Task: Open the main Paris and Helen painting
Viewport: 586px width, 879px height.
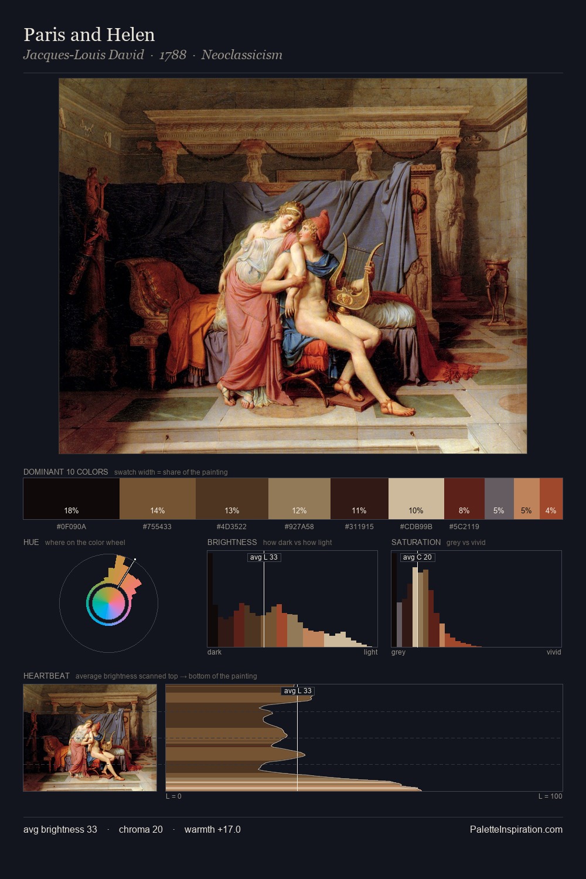Action: click(x=293, y=266)
